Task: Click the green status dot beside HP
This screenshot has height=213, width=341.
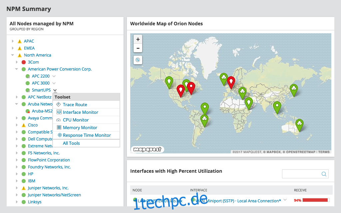Action: pyautogui.click(x=24, y=174)
